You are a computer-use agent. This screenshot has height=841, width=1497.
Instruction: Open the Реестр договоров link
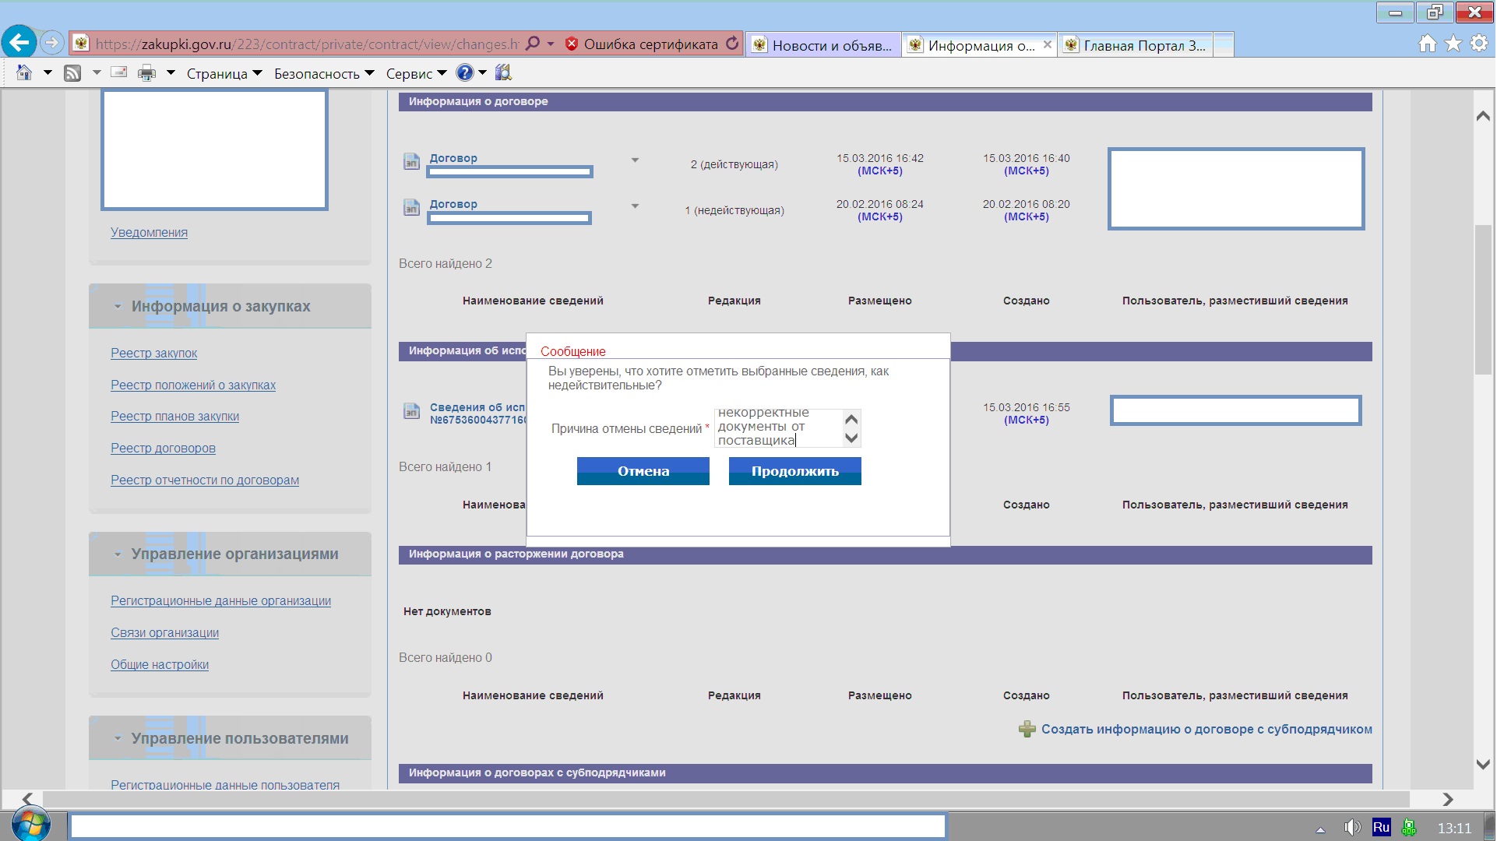click(x=163, y=449)
